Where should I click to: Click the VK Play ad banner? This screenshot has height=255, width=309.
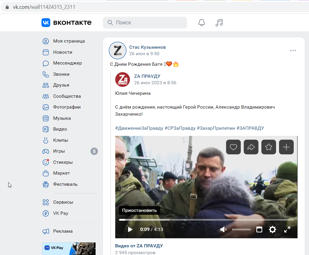coord(69,249)
